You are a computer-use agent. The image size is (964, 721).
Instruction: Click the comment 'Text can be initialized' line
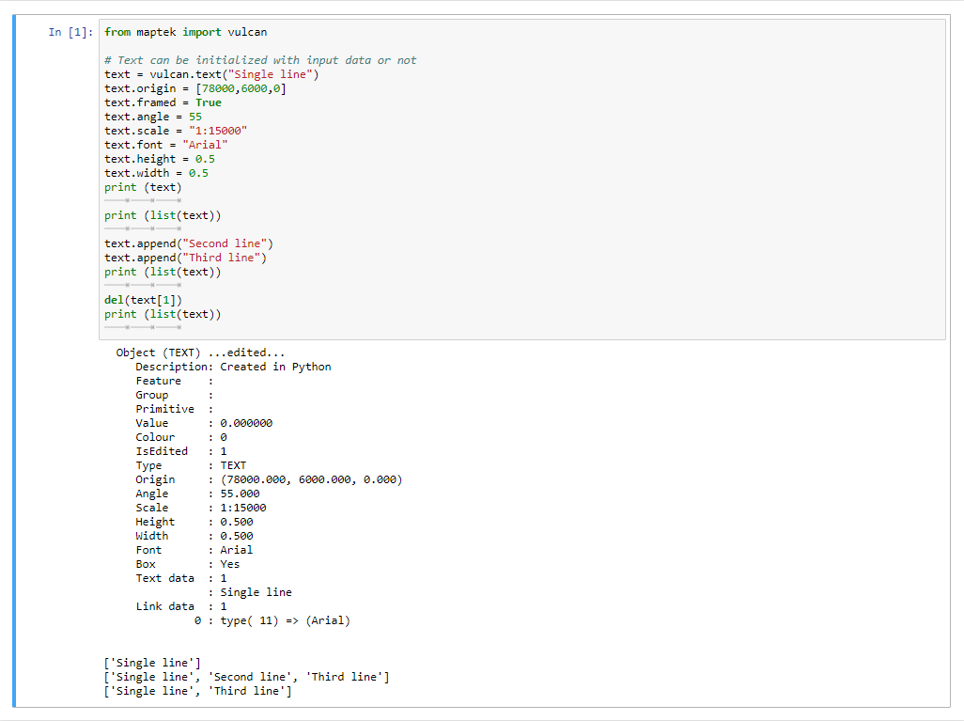pos(260,60)
